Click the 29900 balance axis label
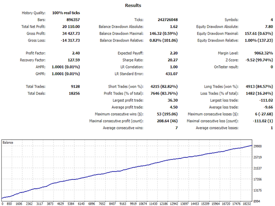 pyautogui.click(x=258, y=146)
